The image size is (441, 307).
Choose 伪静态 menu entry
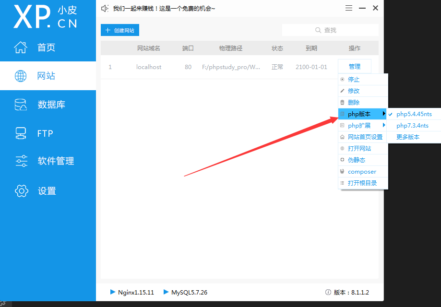click(x=363, y=160)
